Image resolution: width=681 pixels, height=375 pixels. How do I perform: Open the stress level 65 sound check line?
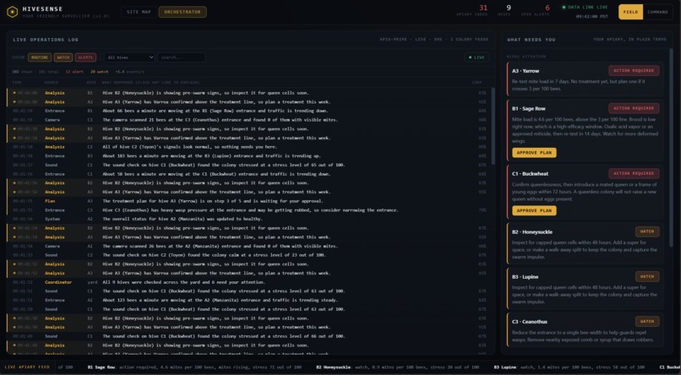[249, 165]
